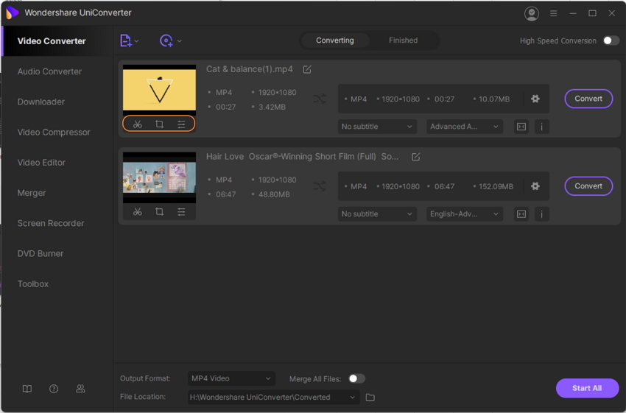
Task: Click the 48.80MB source size value
Action: tap(274, 194)
